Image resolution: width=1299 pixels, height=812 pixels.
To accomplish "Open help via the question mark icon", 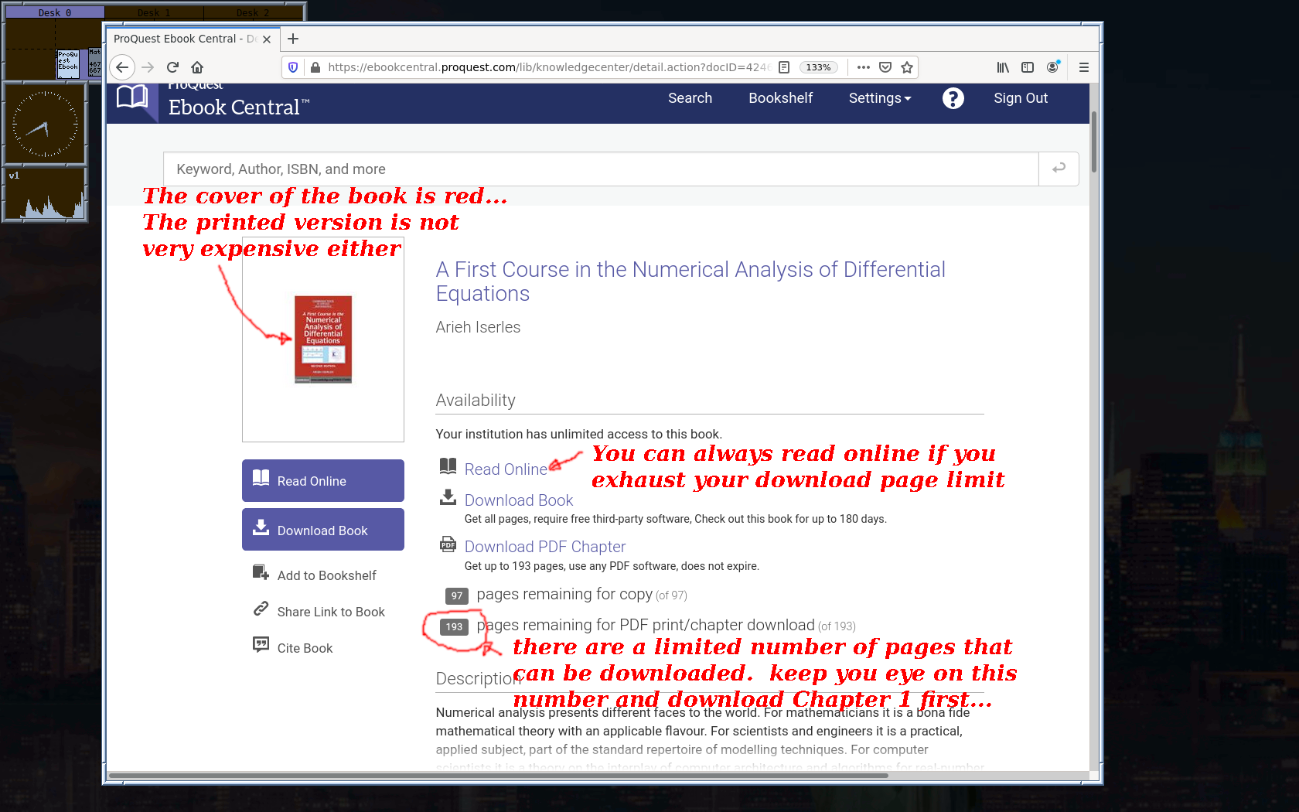I will click(953, 98).
